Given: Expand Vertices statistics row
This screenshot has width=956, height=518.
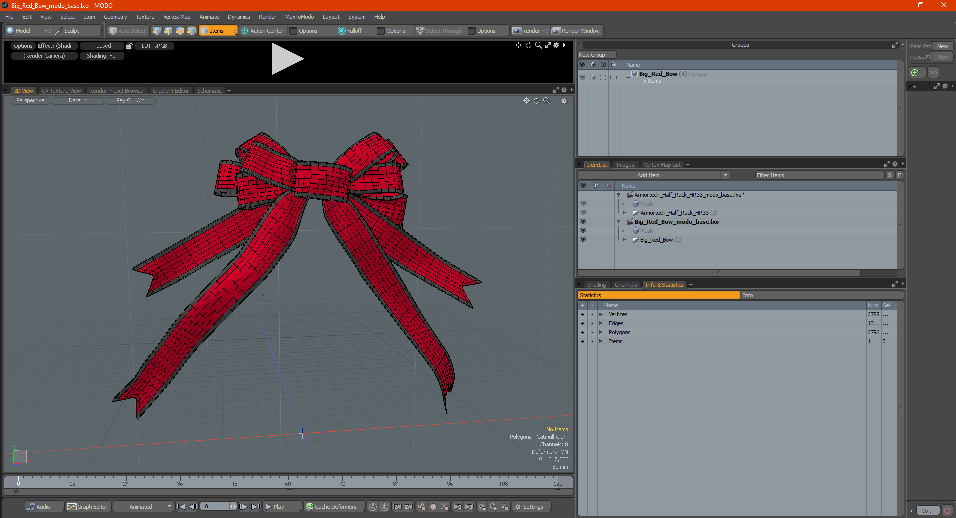Looking at the screenshot, I should pos(601,314).
